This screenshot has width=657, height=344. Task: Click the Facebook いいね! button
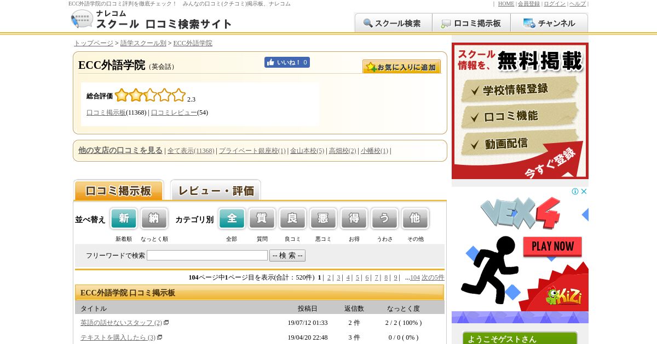point(287,62)
